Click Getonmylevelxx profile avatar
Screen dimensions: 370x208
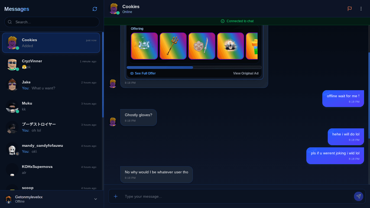point(9,199)
